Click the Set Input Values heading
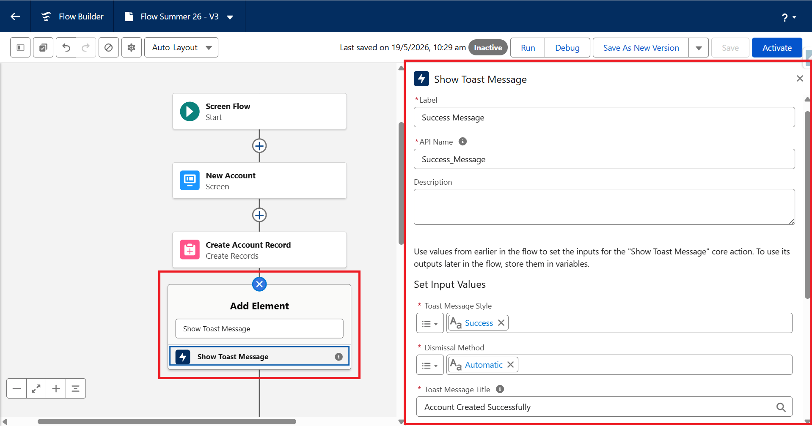Image resolution: width=812 pixels, height=426 pixels. pyautogui.click(x=450, y=284)
